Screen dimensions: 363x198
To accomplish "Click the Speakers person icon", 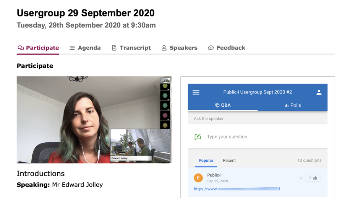I will pyautogui.click(x=164, y=48).
